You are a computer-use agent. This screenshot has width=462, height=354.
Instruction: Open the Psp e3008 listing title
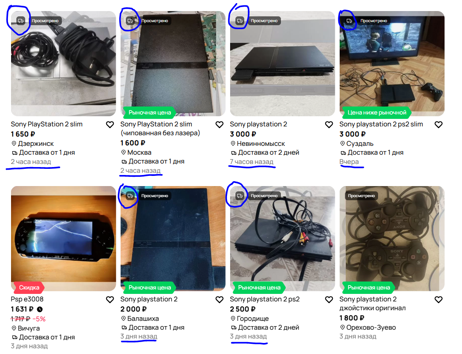(27, 299)
